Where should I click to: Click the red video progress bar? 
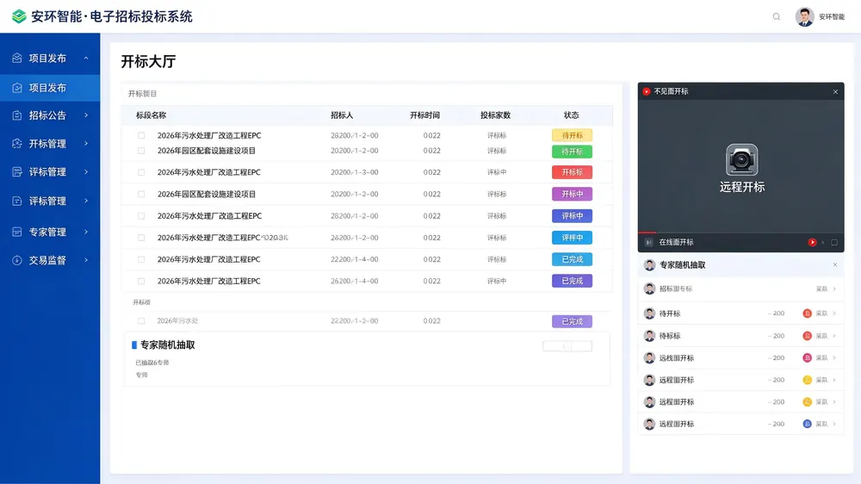pyautogui.click(x=647, y=233)
